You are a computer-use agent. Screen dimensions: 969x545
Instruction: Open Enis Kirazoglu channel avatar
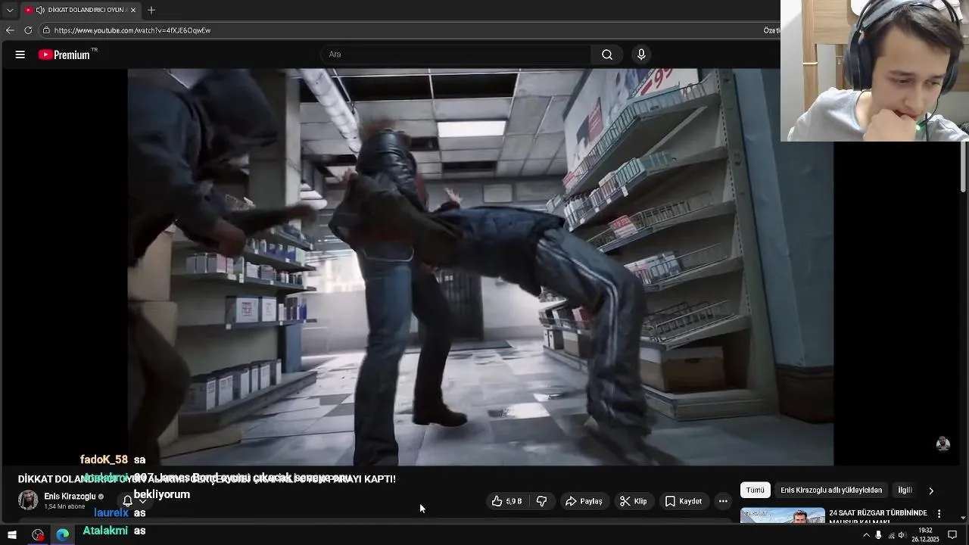[28, 500]
